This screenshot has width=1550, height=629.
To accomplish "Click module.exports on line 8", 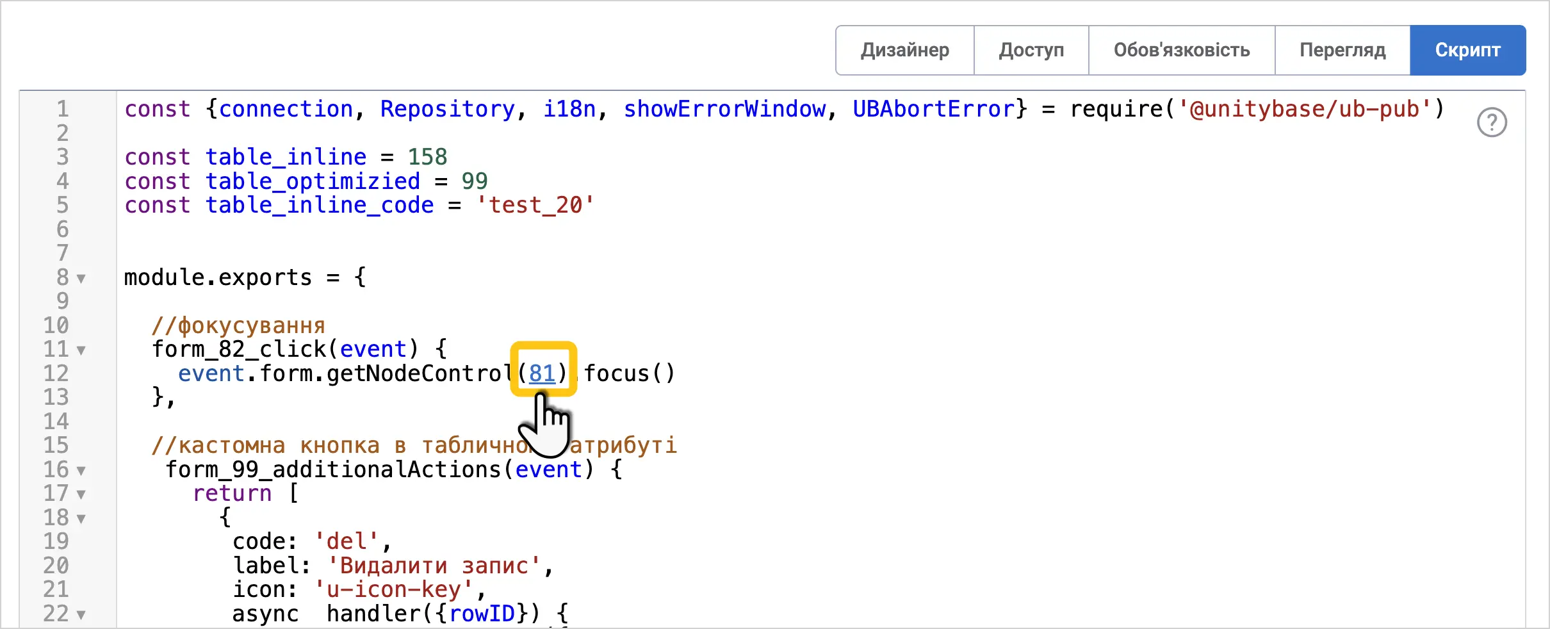I will point(218,277).
